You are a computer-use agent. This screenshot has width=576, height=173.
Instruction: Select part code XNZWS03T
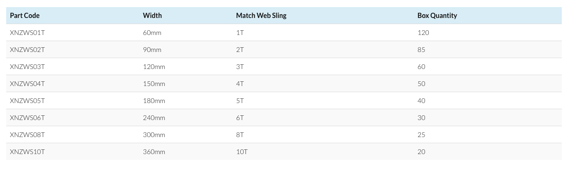pos(28,67)
